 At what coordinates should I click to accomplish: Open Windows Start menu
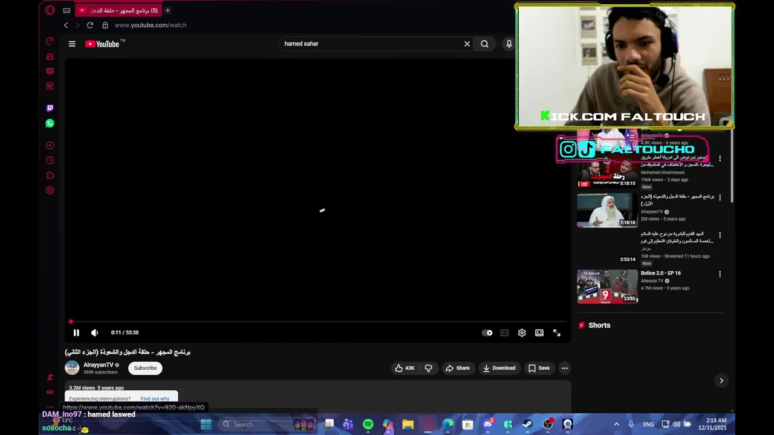click(206, 424)
